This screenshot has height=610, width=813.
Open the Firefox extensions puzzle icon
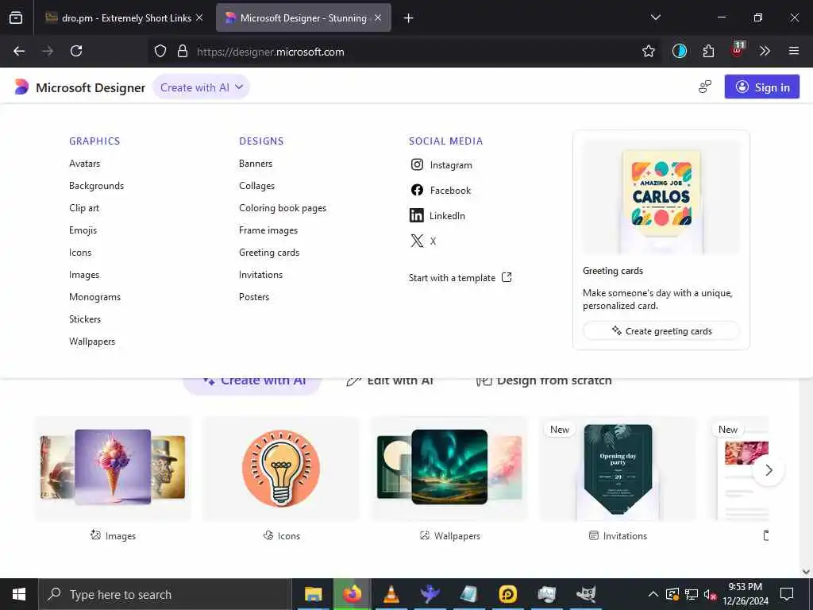(708, 51)
